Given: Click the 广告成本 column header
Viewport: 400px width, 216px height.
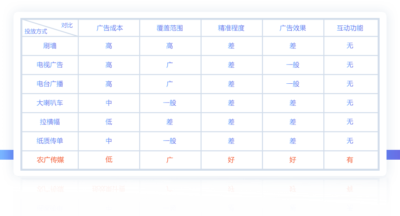Looking at the screenshot, I should click(109, 28).
